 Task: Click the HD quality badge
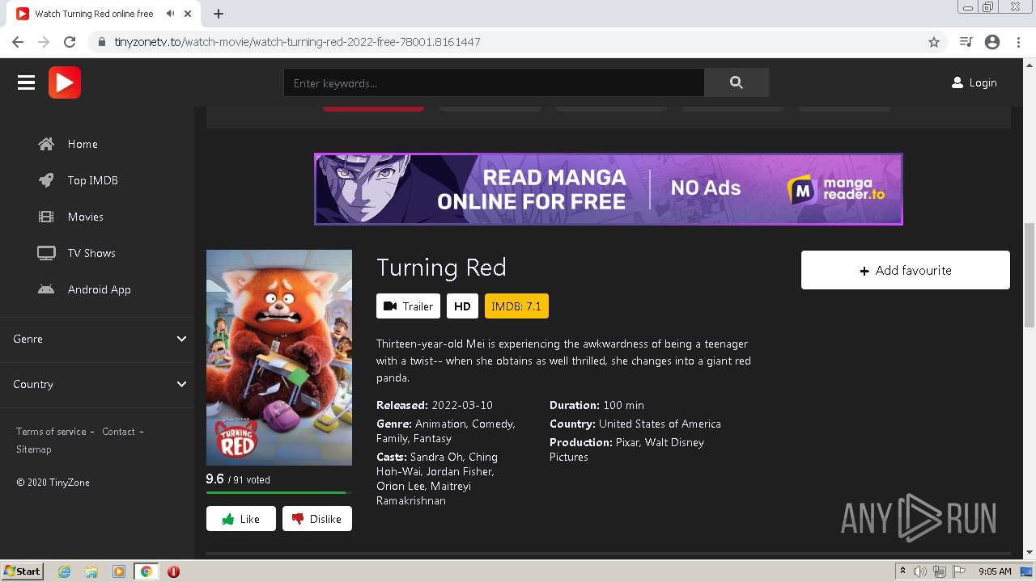[462, 306]
